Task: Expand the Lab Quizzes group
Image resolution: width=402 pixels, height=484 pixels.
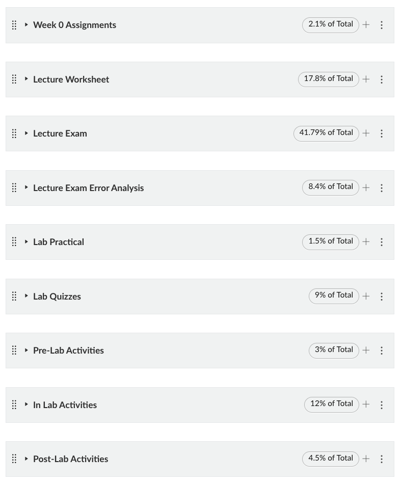Action: click(x=26, y=296)
